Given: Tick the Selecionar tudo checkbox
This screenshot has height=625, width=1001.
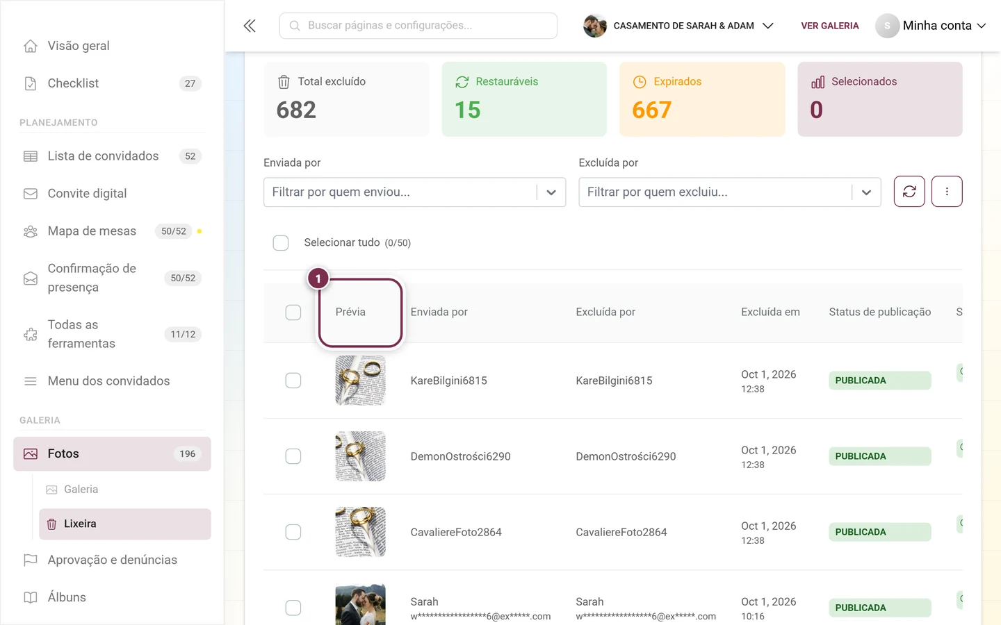Looking at the screenshot, I should [281, 243].
